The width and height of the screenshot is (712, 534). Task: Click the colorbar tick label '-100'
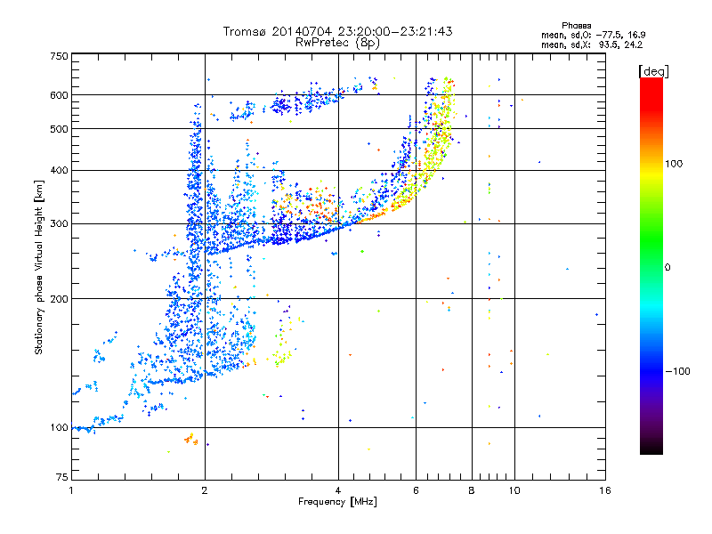click(677, 371)
